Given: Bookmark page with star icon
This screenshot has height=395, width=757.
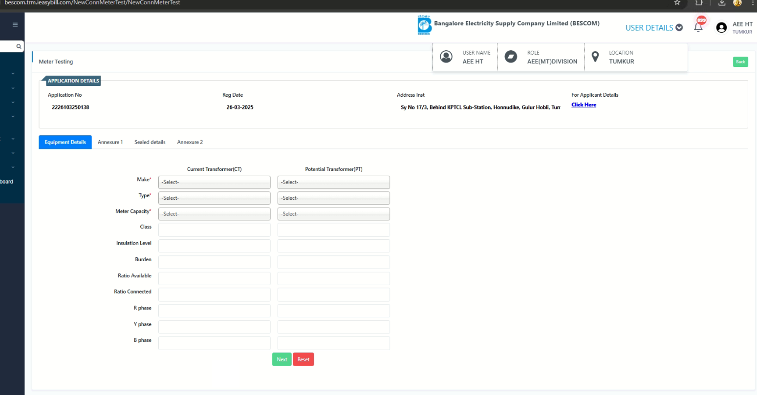Looking at the screenshot, I should pos(677,2).
